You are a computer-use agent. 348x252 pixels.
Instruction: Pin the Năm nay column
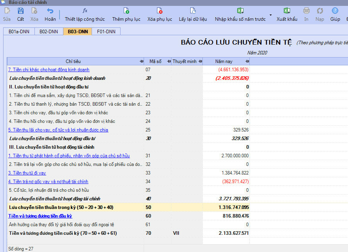click(247, 61)
